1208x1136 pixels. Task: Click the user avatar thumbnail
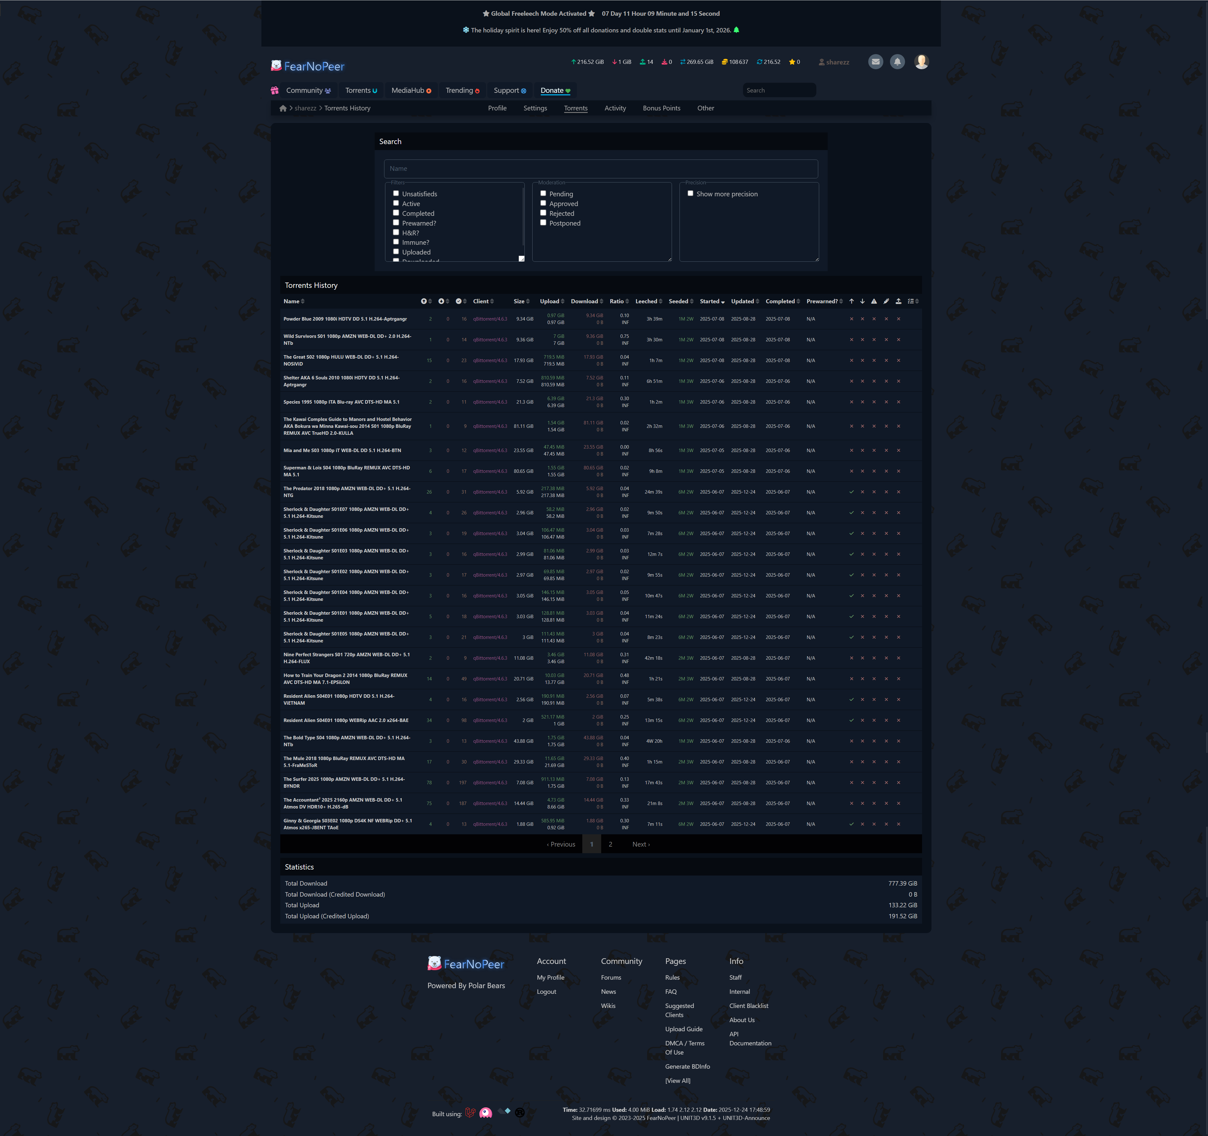(x=921, y=61)
